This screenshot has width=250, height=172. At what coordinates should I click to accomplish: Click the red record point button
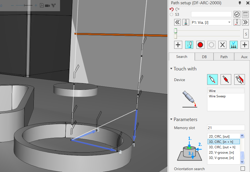click(200, 45)
